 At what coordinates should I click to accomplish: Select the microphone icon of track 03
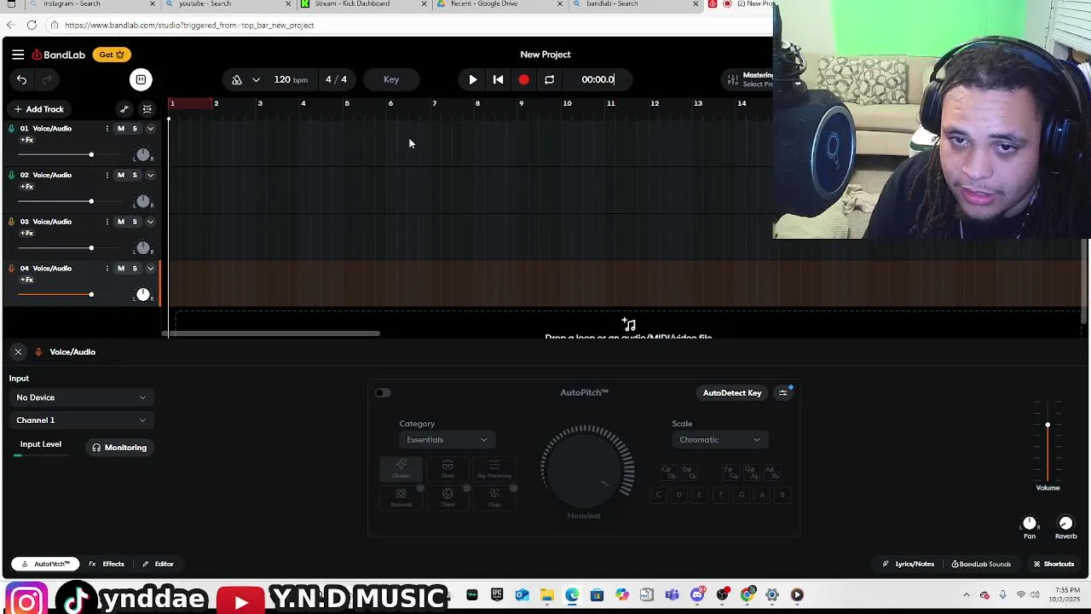11,222
